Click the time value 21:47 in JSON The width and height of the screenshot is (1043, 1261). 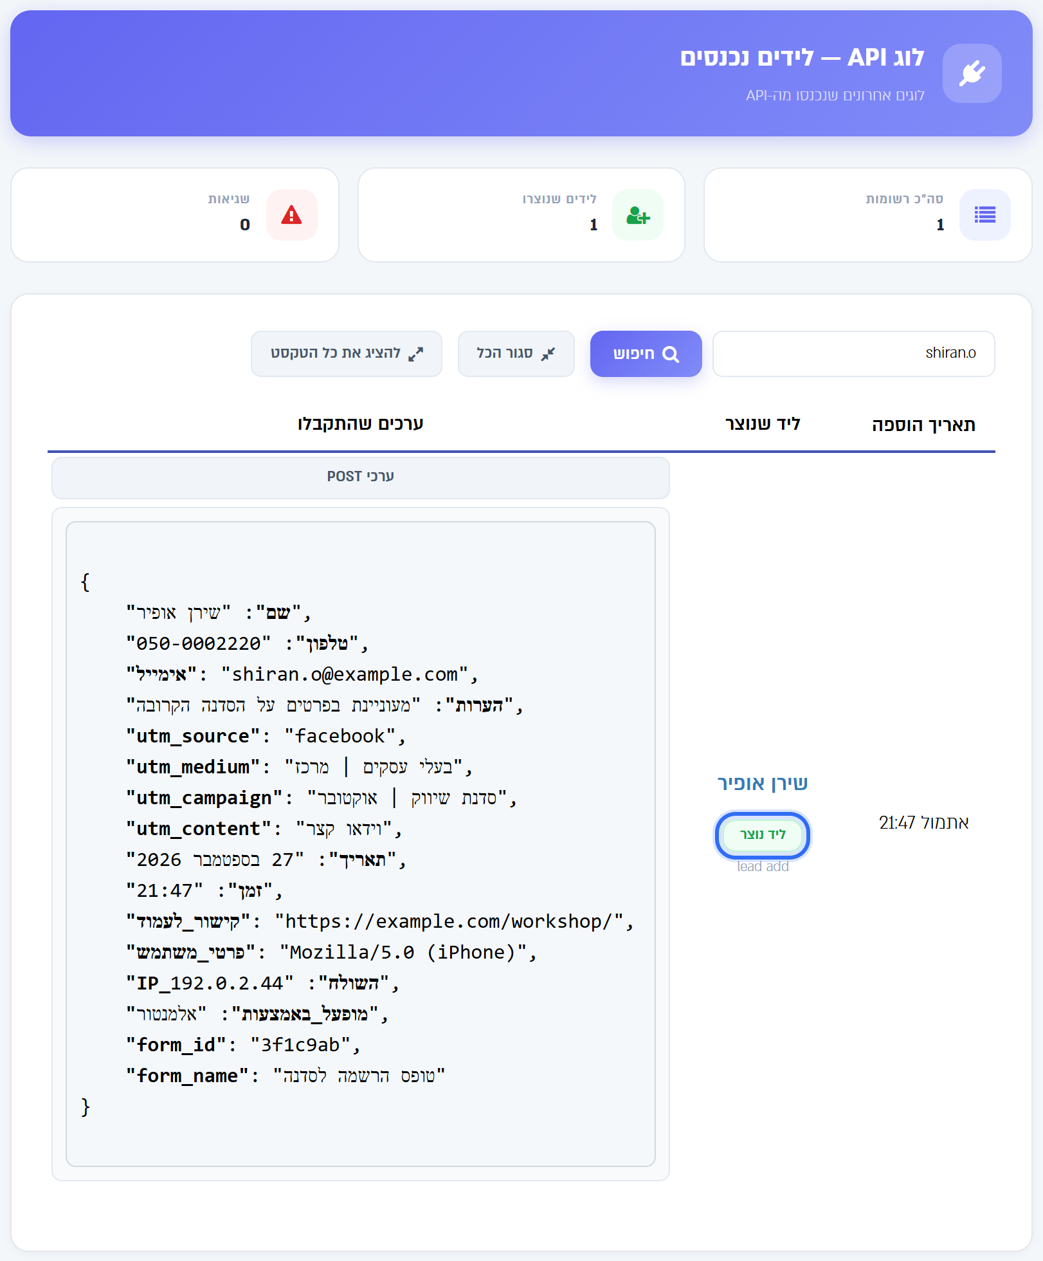[x=165, y=890]
